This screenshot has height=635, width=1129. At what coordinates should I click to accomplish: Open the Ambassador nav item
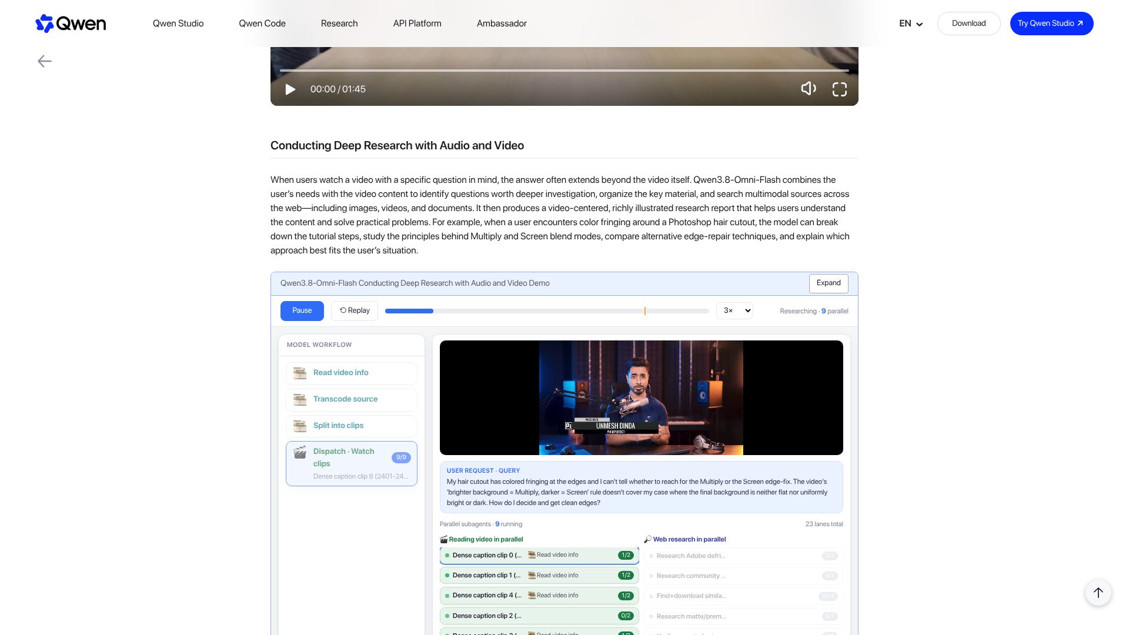click(502, 24)
